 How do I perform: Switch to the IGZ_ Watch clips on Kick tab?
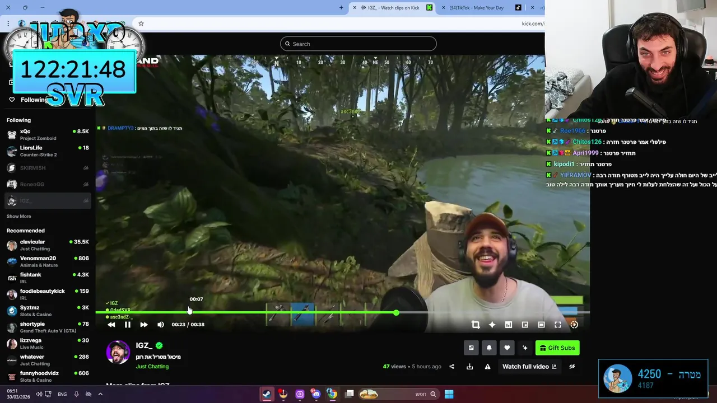(x=392, y=8)
